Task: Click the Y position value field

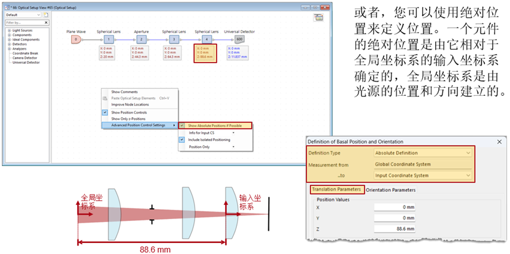Action: coord(395,218)
